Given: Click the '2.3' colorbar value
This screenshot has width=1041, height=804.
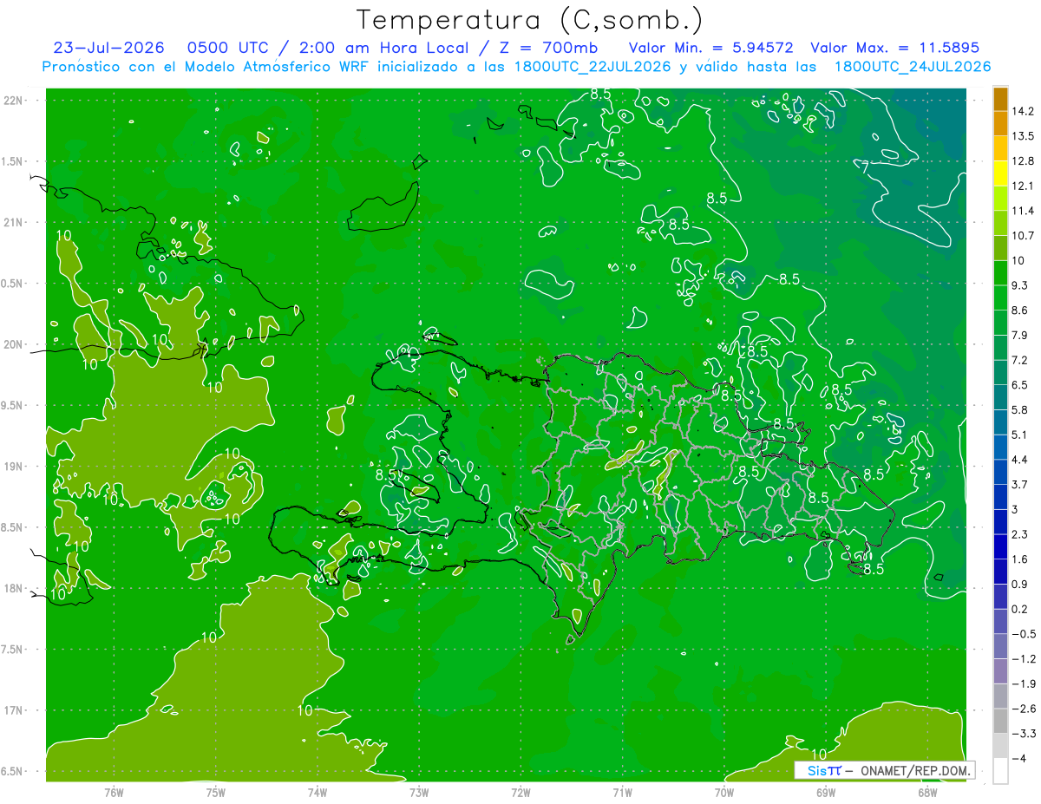Looking at the screenshot, I should (1020, 535).
